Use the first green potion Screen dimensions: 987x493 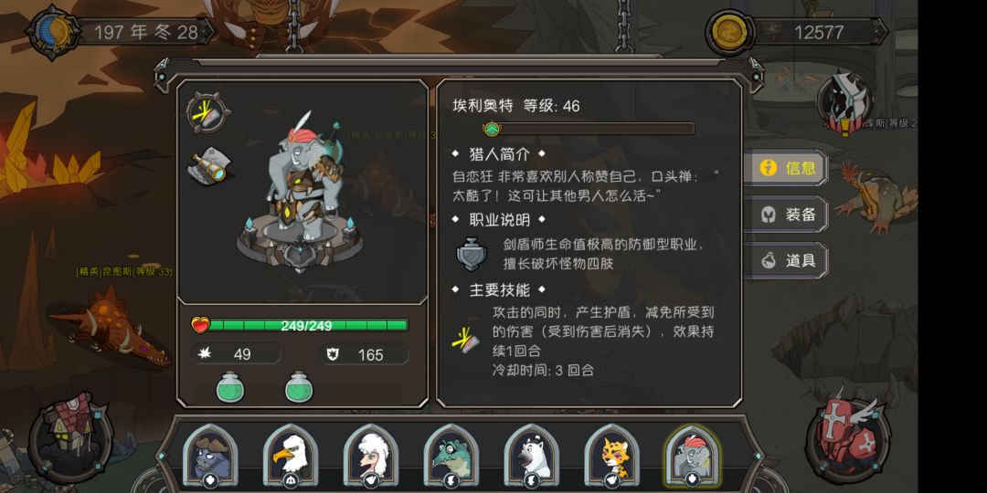(x=229, y=387)
